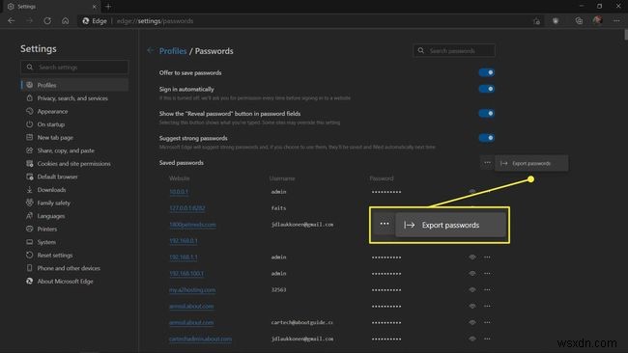Click the 'Website' column header

click(179, 177)
